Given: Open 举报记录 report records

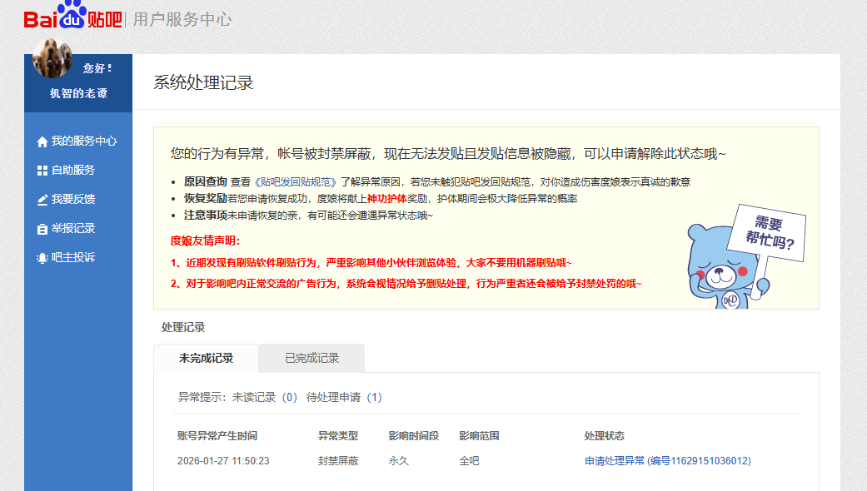Looking at the screenshot, I should point(73,228).
